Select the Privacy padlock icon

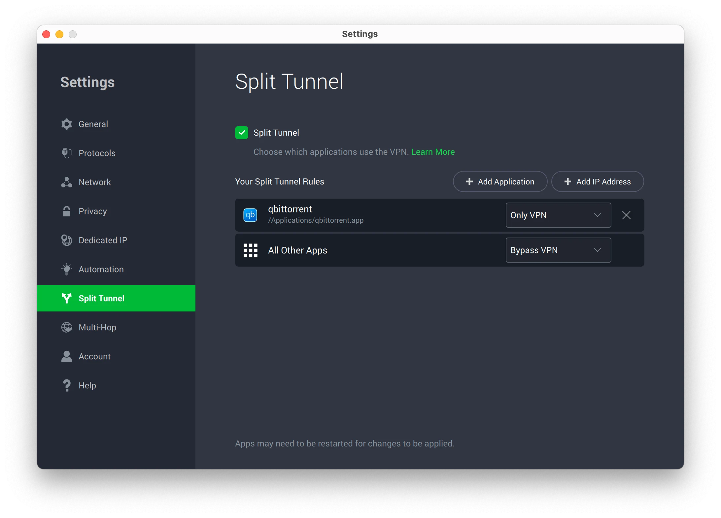click(67, 211)
